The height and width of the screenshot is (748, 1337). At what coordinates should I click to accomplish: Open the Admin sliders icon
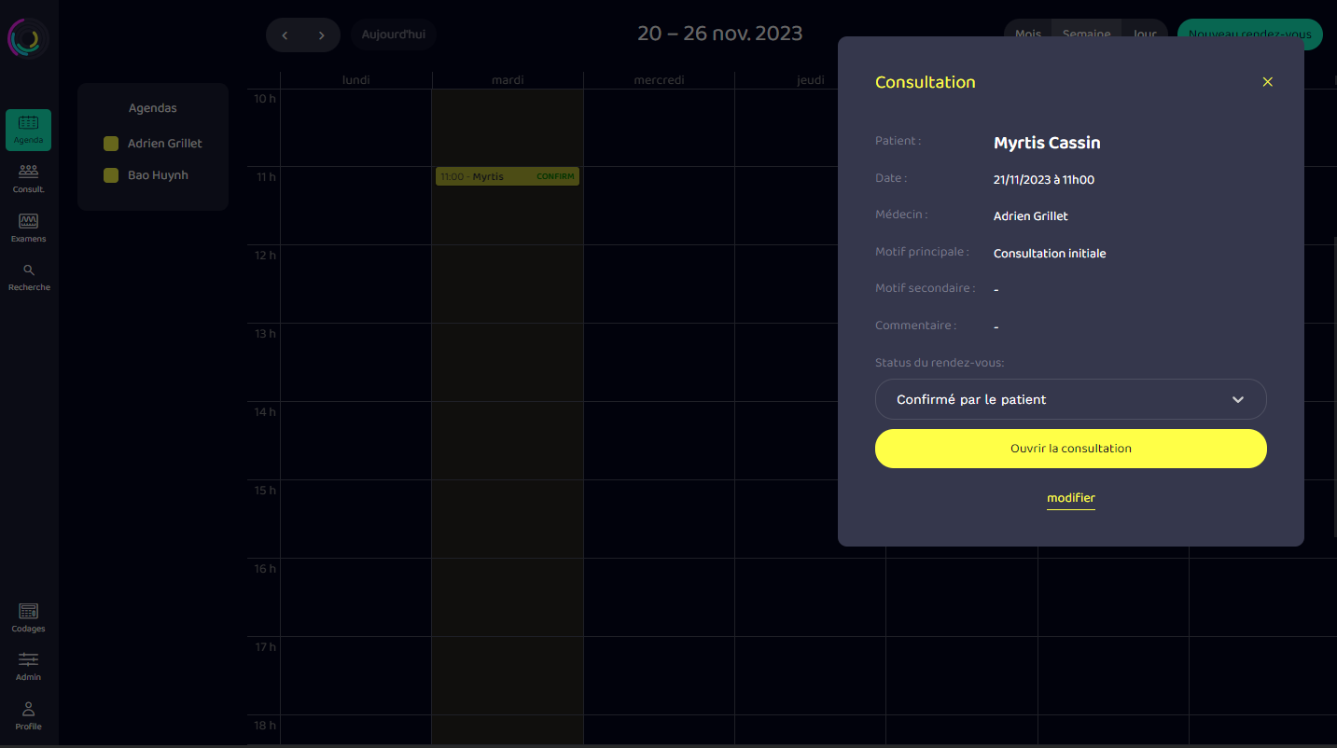(28, 659)
